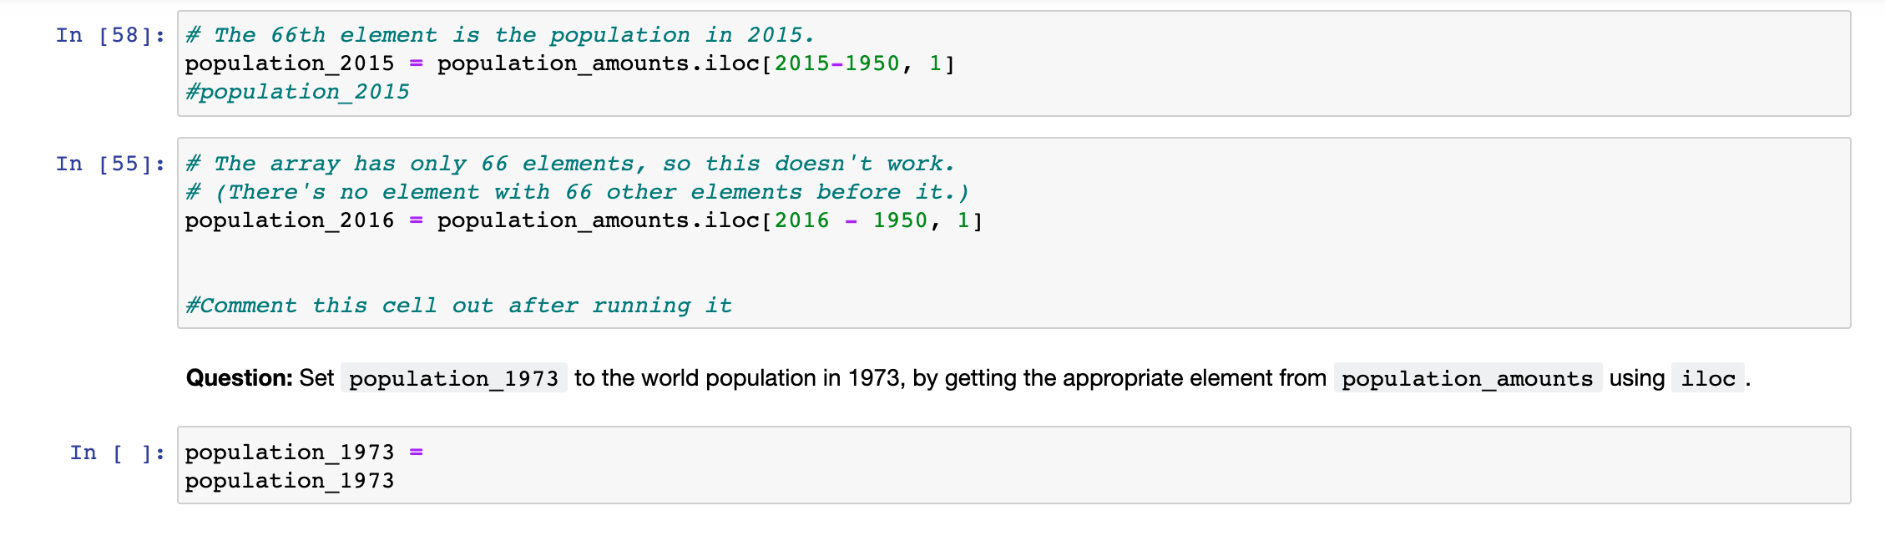Click the question text 'world population in 1973'

point(769,378)
